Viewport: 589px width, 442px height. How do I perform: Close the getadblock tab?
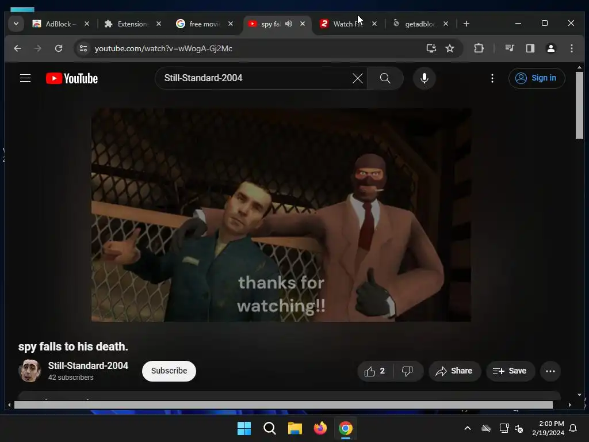(446, 24)
